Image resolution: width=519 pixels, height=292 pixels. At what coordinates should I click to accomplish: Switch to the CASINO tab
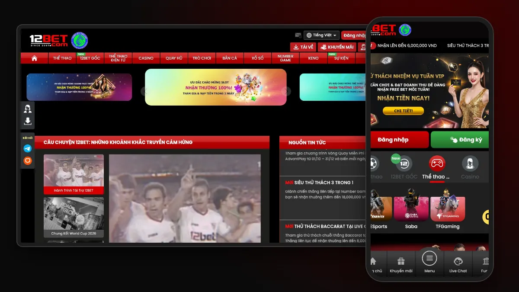(146, 58)
